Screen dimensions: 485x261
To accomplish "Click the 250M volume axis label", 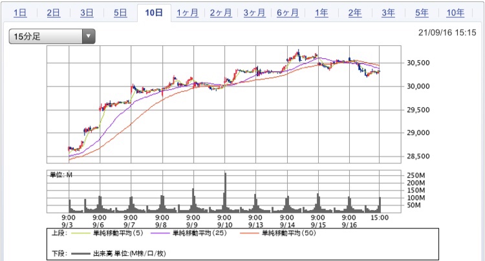I will (x=416, y=175).
